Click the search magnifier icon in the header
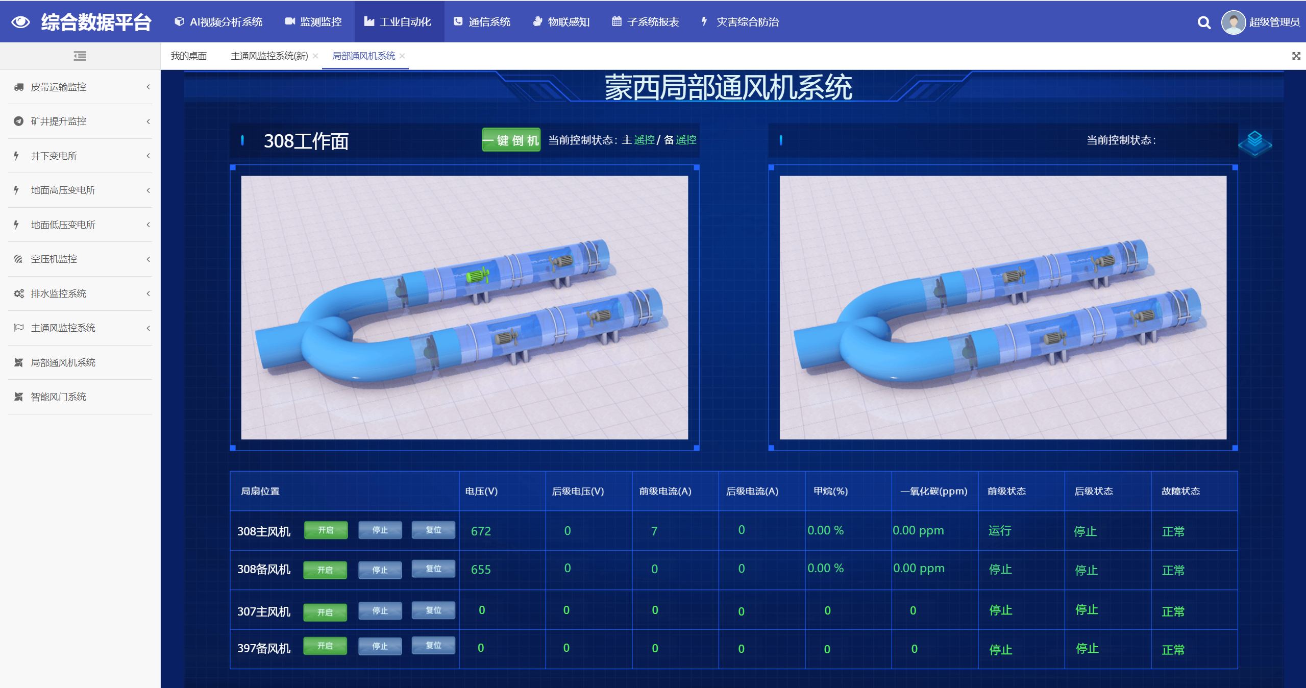Screen dimensions: 1306x688 [x=1203, y=22]
